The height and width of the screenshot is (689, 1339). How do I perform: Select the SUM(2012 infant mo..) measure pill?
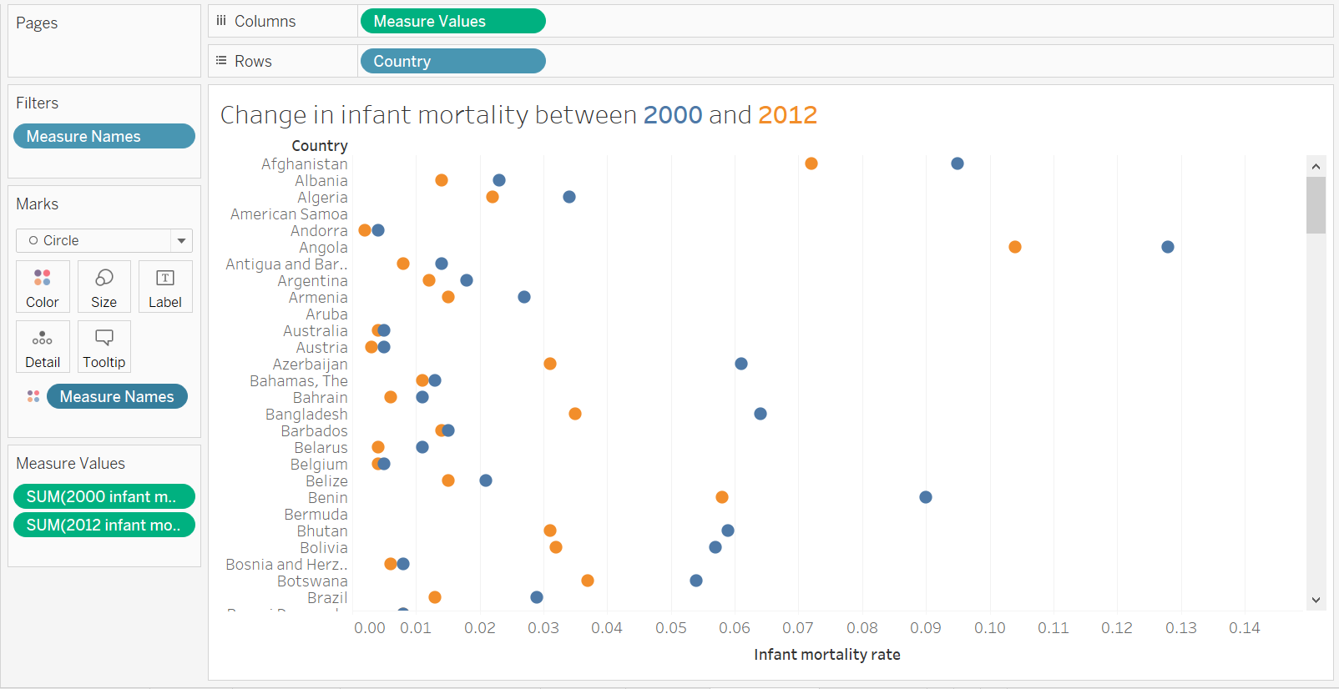pos(104,525)
